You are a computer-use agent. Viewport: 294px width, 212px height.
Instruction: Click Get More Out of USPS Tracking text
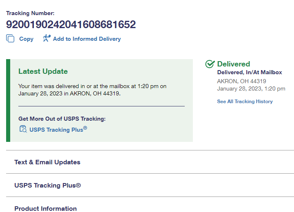click(62, 119)
